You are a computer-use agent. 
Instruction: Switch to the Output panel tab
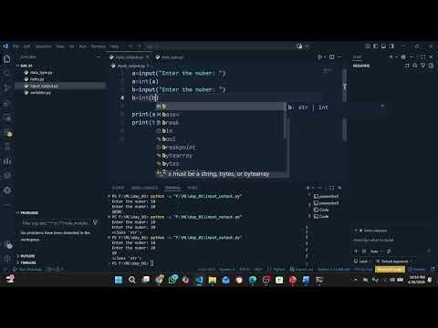pyautogui.click(x=118, y=188)
